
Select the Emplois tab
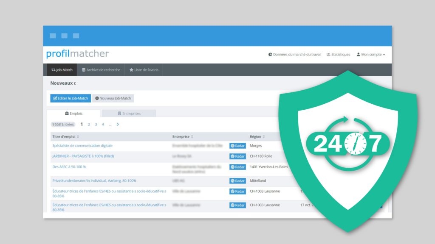point(73,114)
